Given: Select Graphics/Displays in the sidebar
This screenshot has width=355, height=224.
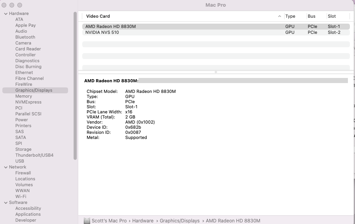Looking at the screenshot, I should [x=35, y=90].
